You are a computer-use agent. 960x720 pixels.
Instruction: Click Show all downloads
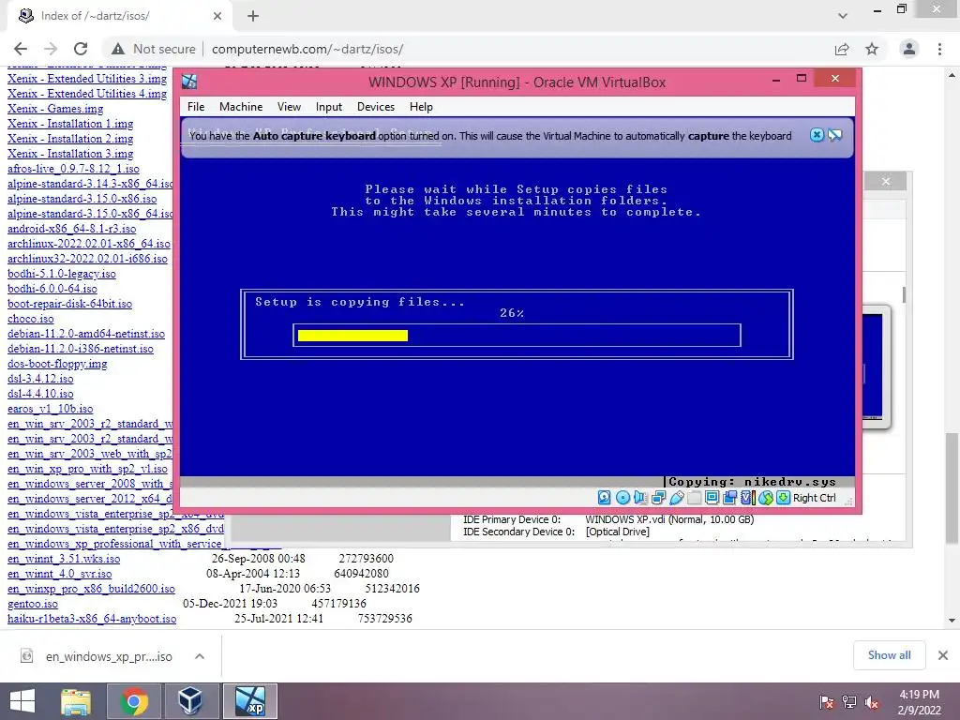pos(889,655)
